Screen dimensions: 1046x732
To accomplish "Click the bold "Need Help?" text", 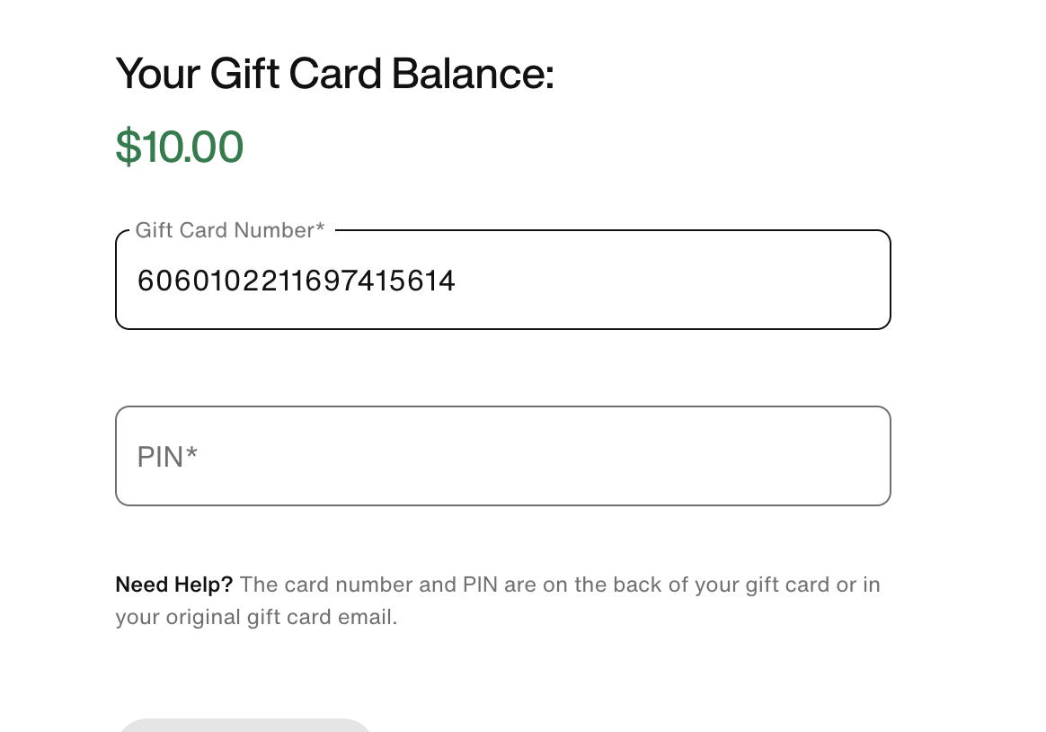I will tap(173, 585).
